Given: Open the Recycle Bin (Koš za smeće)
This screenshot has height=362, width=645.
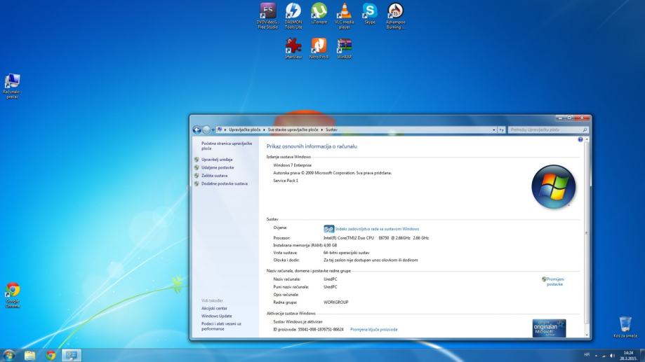Looking at the screenshot, I should point(625,325).
